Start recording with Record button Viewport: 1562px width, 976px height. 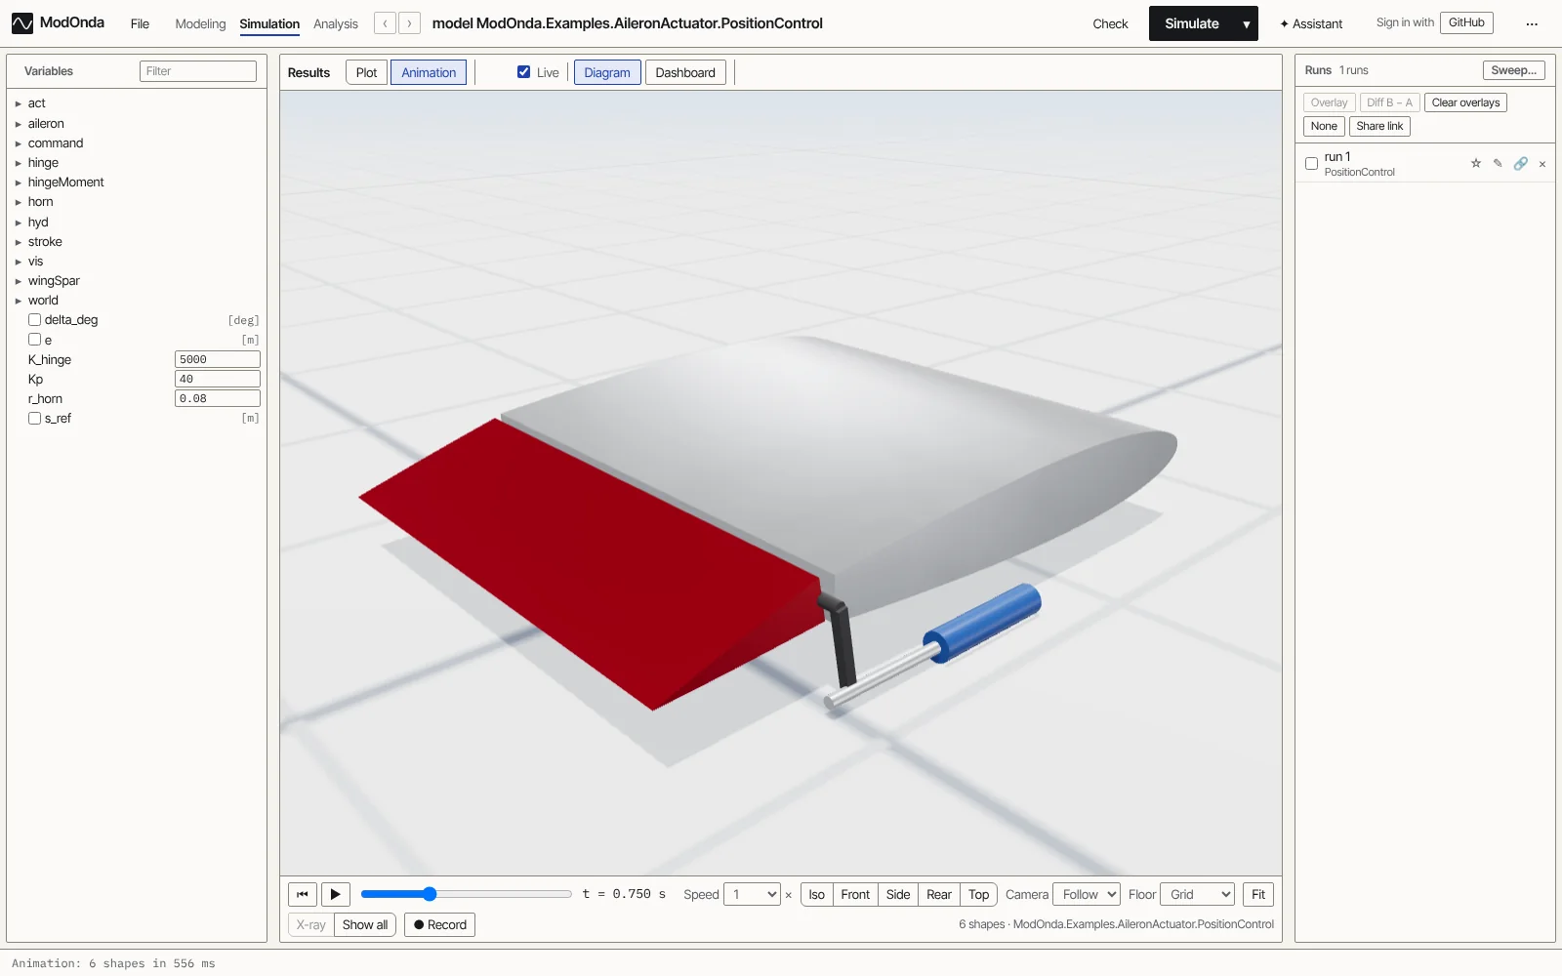(439, 924)
